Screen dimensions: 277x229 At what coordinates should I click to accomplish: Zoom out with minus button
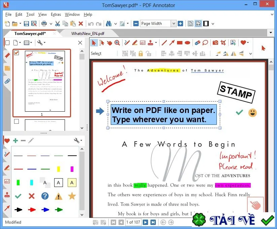pyautogui.click(x=136, y=24)
